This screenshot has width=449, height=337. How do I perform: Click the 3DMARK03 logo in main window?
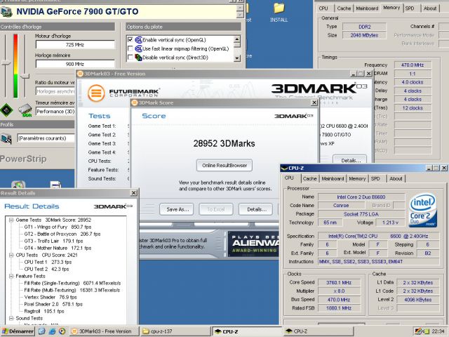coord(319,88)
